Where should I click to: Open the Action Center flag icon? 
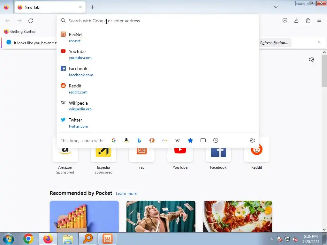pyautogui.click(x=279, y=239)
